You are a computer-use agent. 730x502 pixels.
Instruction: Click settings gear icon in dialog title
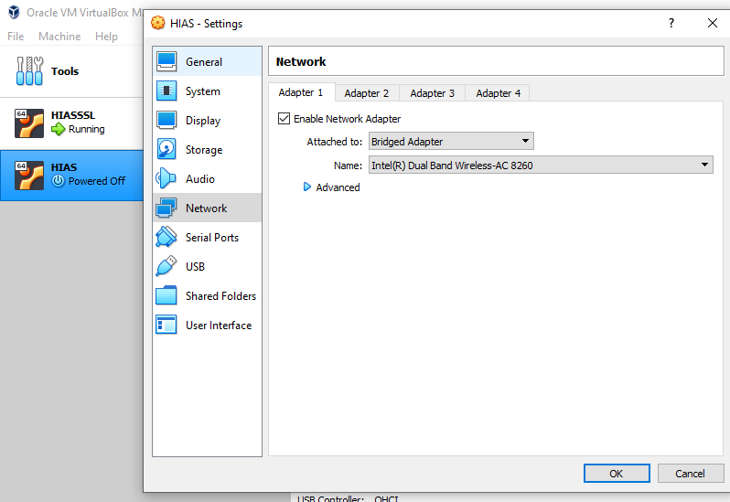158,23
